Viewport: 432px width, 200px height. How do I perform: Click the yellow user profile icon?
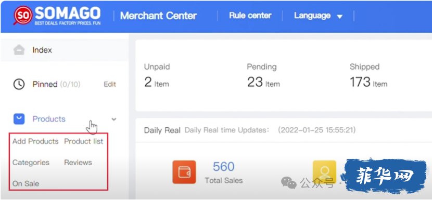(x=324, y=172)
